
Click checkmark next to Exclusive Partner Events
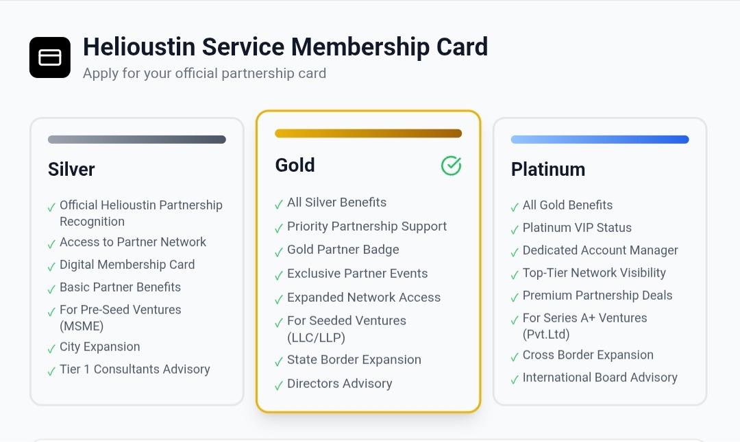click(x=279, y=275)
